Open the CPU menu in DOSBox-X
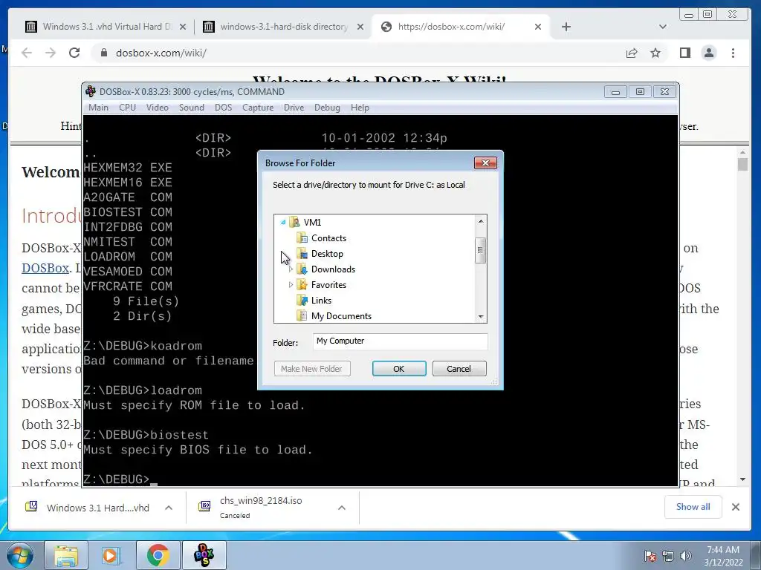The height and width of the screenshot is (570, 761). (x=127, y=108)
